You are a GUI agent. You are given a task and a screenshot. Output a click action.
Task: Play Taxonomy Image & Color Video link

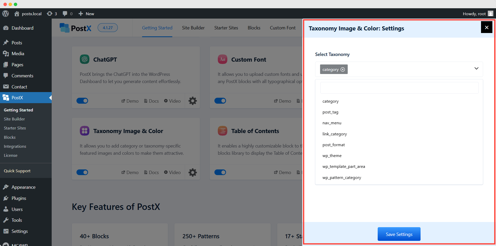point(172,173)
